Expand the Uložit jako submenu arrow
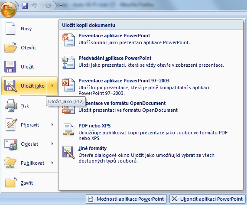The image size is (247, 205). (x=52, y=86)
